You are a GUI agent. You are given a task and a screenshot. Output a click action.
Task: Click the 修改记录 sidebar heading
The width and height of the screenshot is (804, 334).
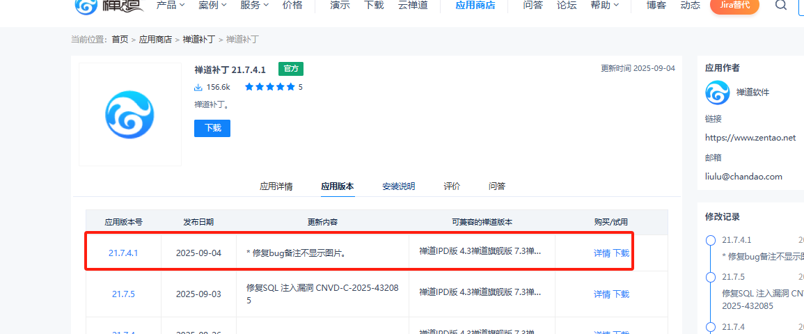point(723,216)
